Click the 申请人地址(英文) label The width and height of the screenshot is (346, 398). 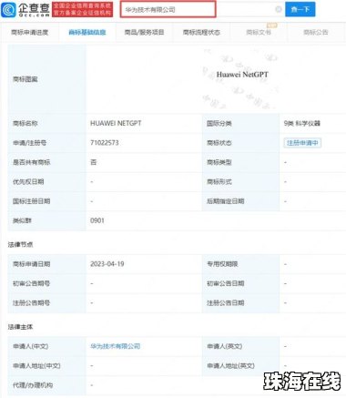tap(230, 365)
